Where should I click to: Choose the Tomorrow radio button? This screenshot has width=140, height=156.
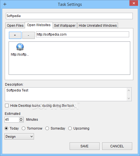pyautogui.click(x=23, y=128)
